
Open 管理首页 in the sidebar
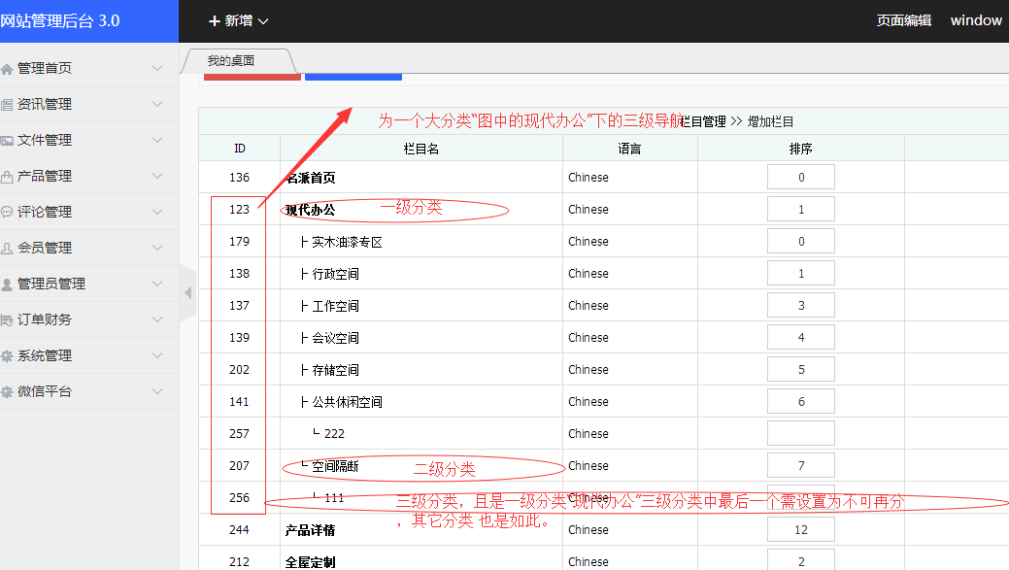[x=45, y=68]
